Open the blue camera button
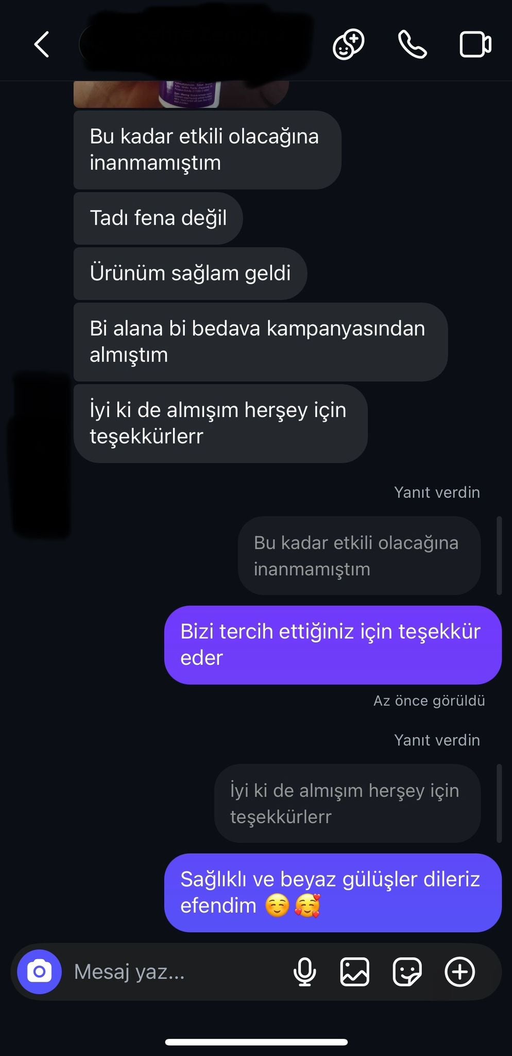The image size is (512, 1056). [39, 972]
